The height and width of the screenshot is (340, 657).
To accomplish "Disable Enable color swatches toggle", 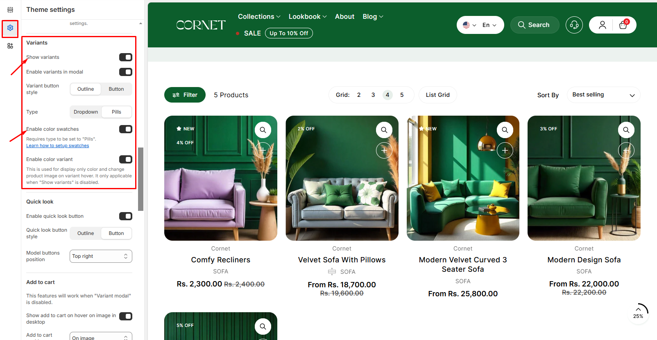I will point(126,129).
